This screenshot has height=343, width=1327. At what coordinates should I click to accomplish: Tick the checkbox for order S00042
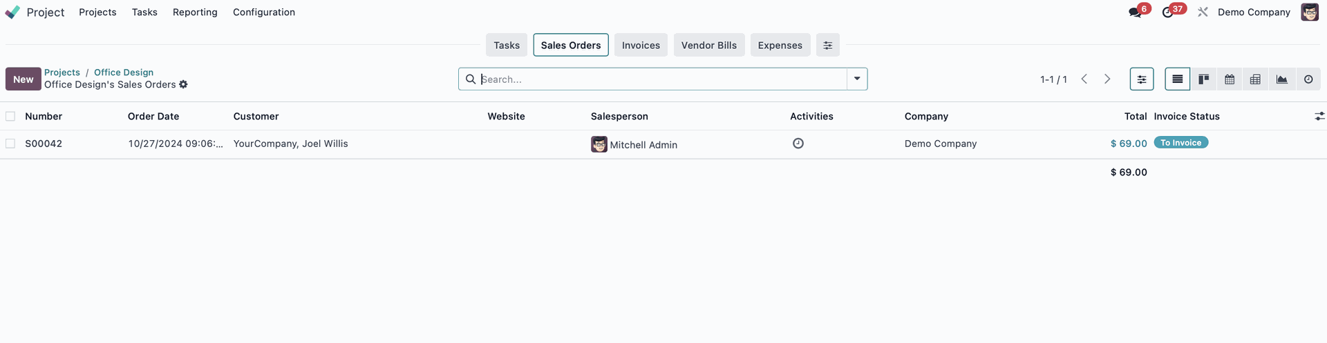pos(10,144)
